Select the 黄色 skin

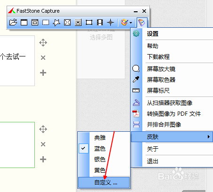(104, 170)
